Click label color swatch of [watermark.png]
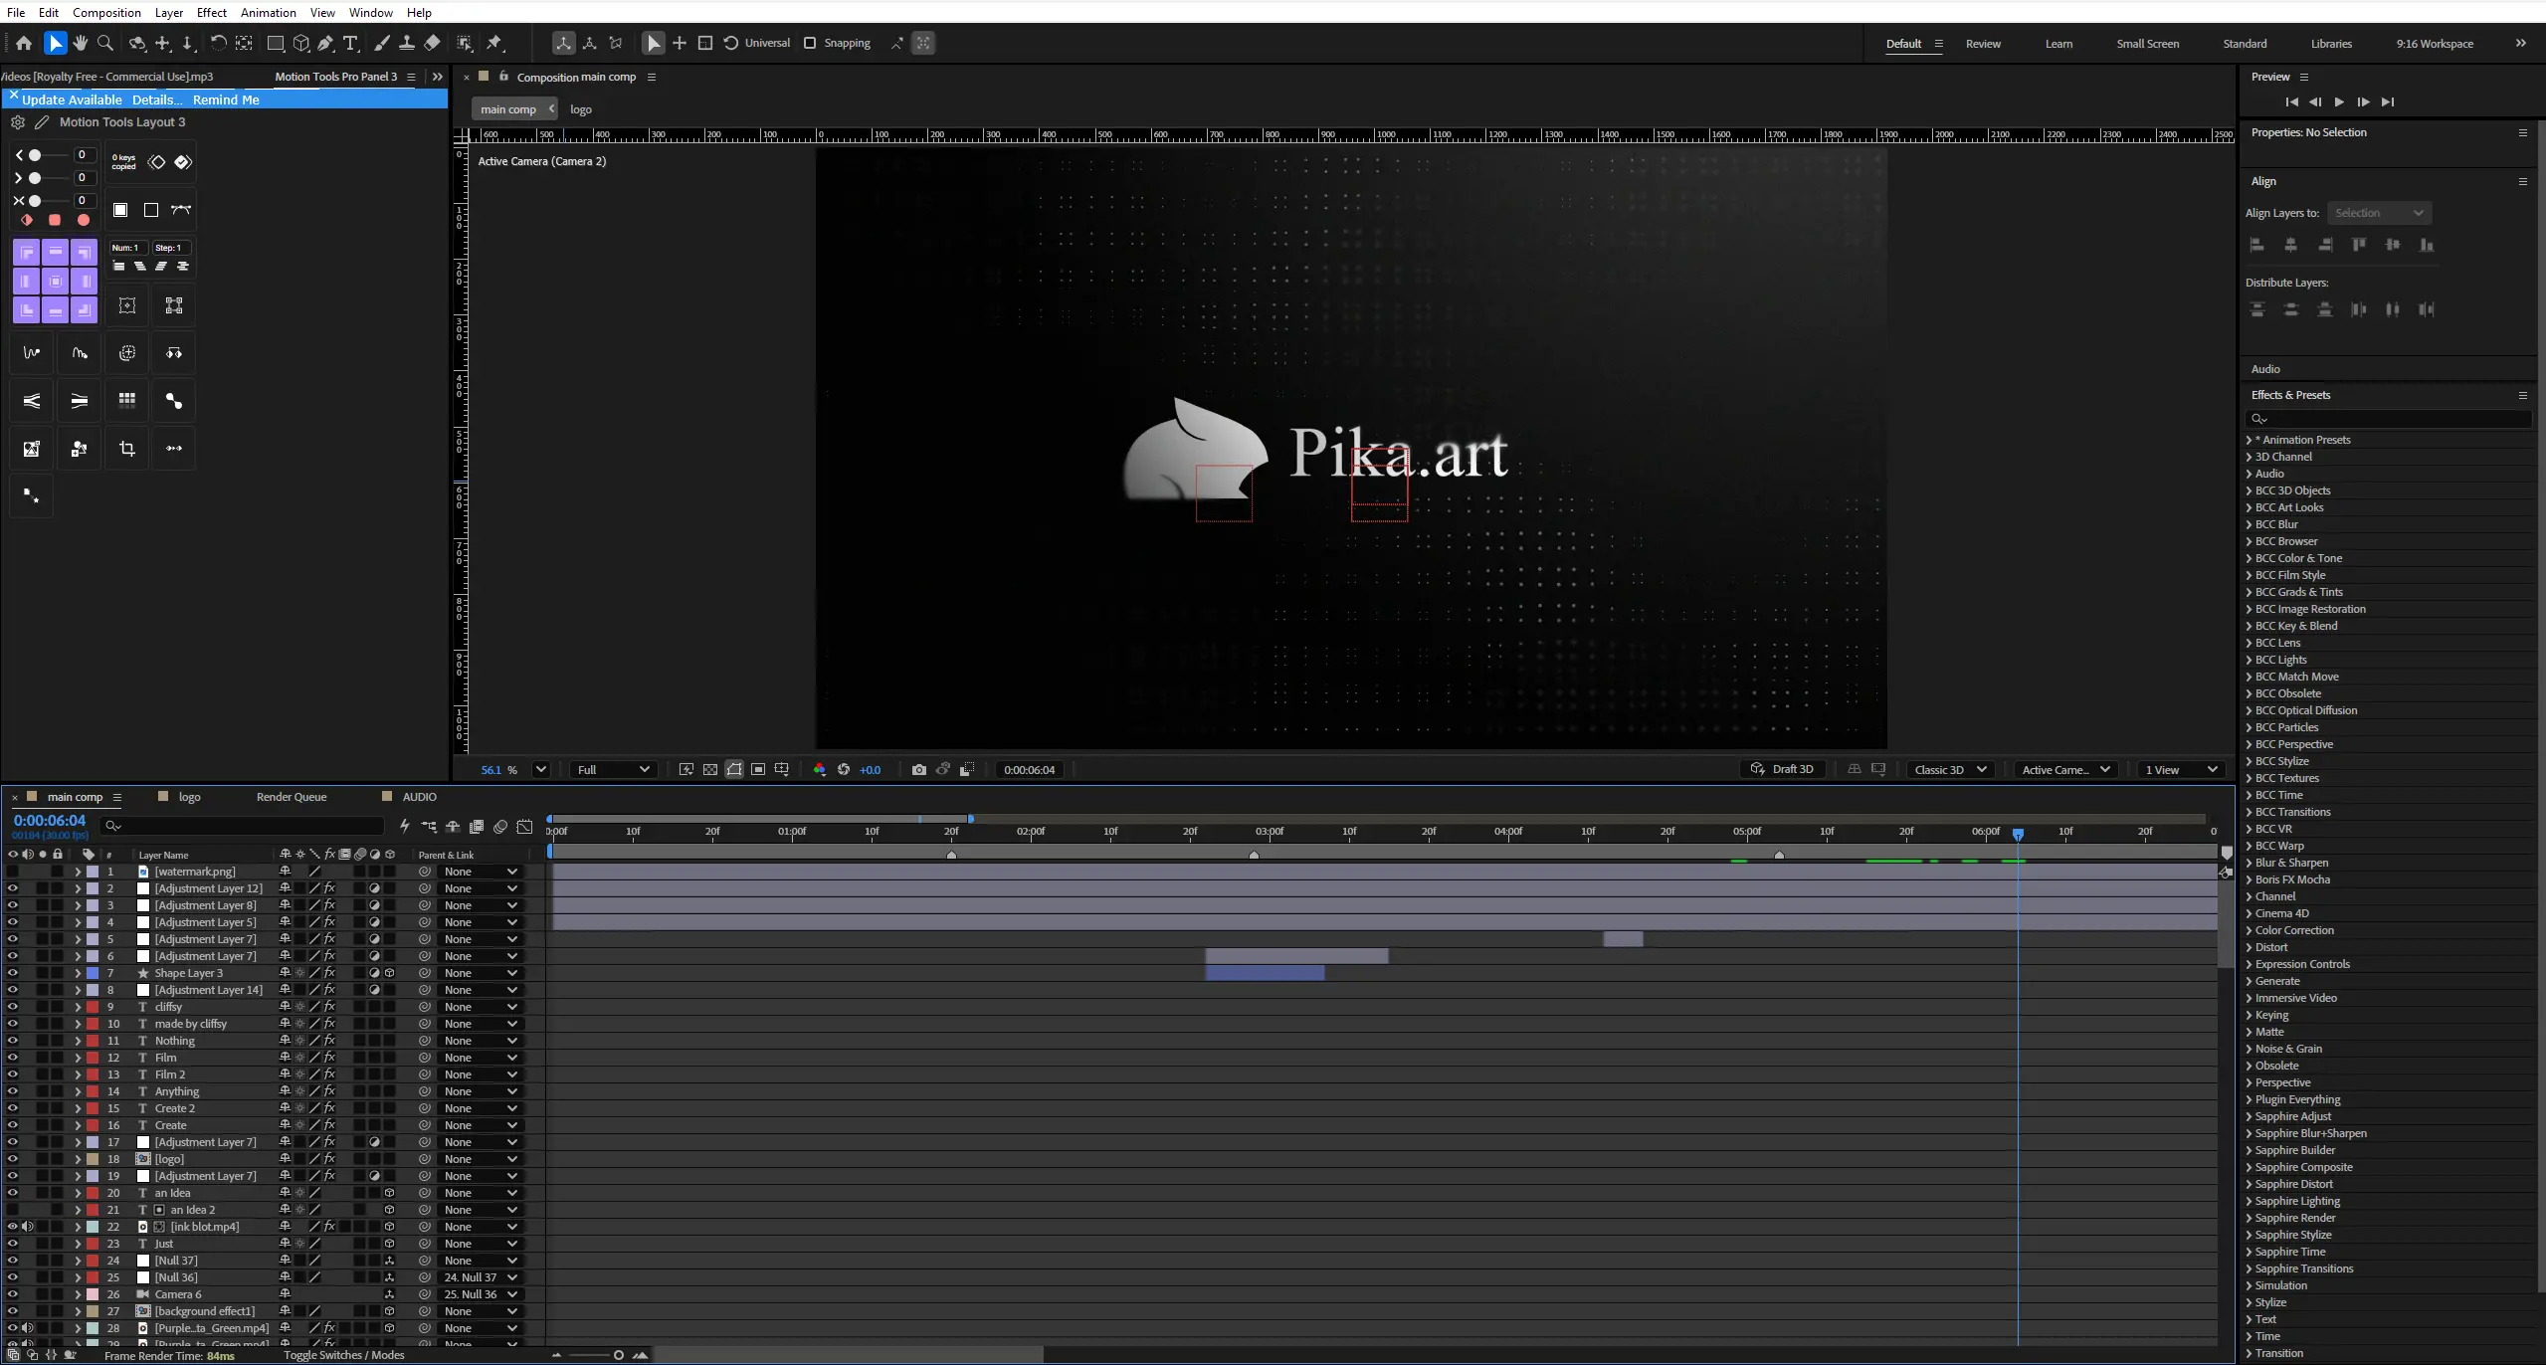This screenshot has height=1365, width=2546. [x=92, y=872]
